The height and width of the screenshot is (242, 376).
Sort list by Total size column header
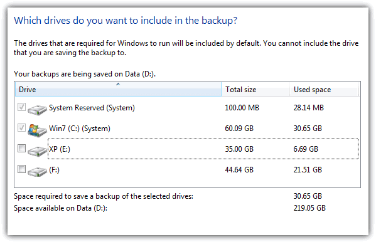click(x=255, y=90)
